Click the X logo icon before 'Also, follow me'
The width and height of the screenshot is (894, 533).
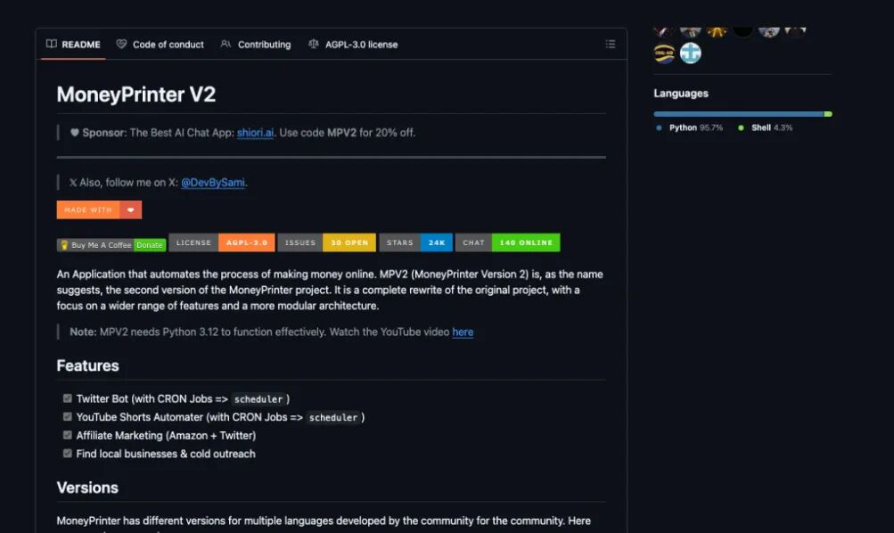click(x=73, y=183)
